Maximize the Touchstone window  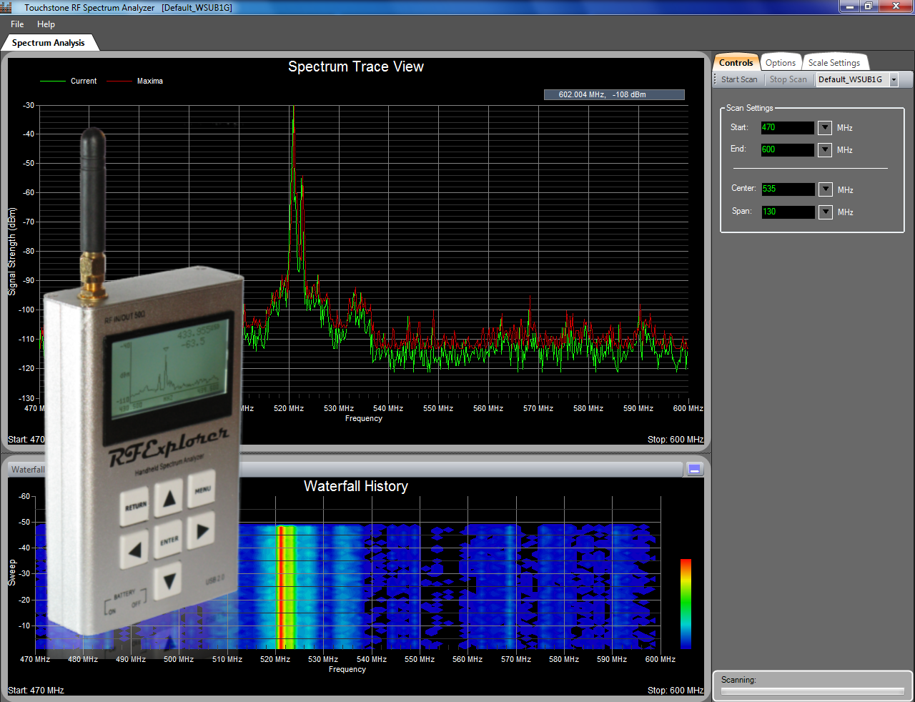pyautogui.click(x=868, y=6)
